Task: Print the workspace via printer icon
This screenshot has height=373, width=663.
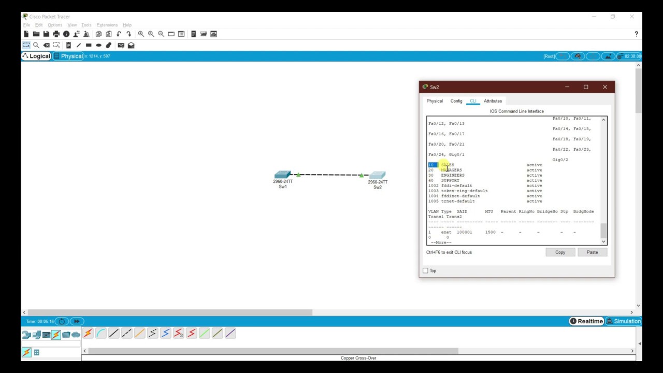Action: click(x=56, y=34)
